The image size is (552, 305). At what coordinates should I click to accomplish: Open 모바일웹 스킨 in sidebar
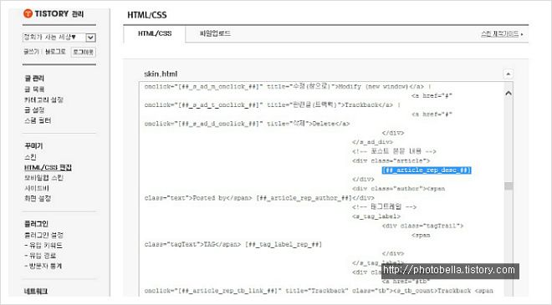[x=44, y=178]
